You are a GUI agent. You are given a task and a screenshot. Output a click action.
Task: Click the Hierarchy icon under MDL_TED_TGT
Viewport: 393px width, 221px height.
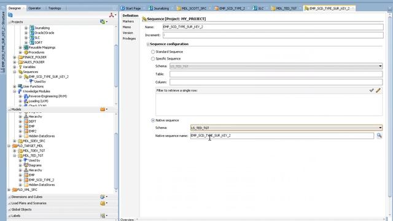(x=26, y=170)
